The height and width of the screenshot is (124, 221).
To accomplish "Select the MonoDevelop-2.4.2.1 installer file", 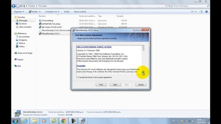I will click(x=51, y=34).
